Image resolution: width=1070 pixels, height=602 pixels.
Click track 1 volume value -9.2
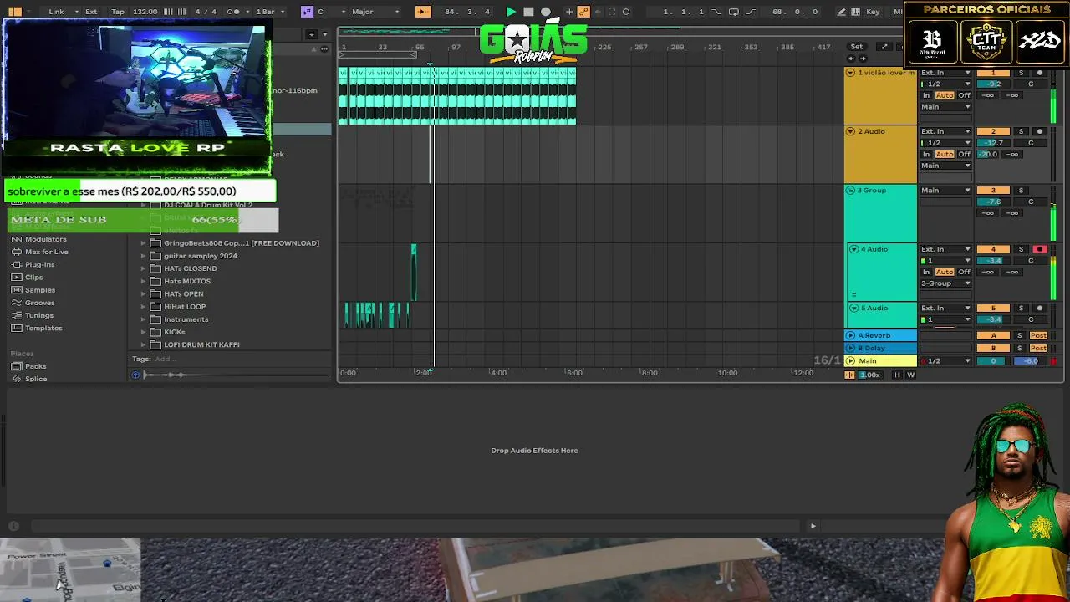pos(993,84)
